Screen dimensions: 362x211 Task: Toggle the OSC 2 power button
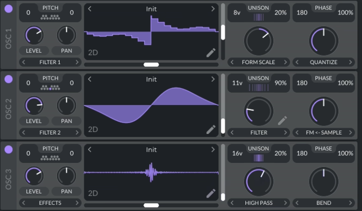pyautogui.click(x=8, y=79)
